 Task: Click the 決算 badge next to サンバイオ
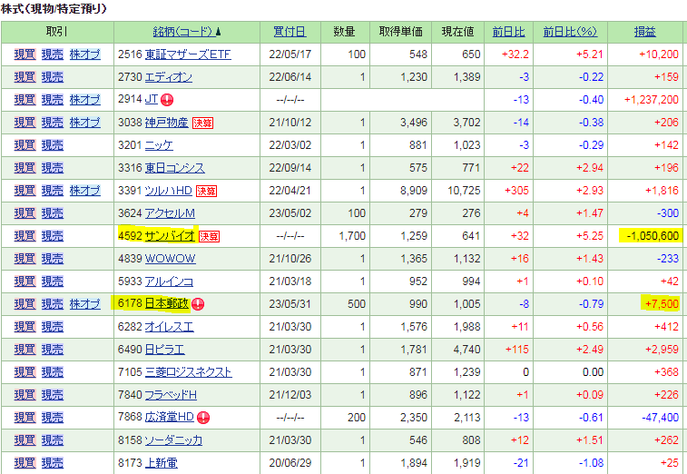pyautogui.click(x=209, y=236)
